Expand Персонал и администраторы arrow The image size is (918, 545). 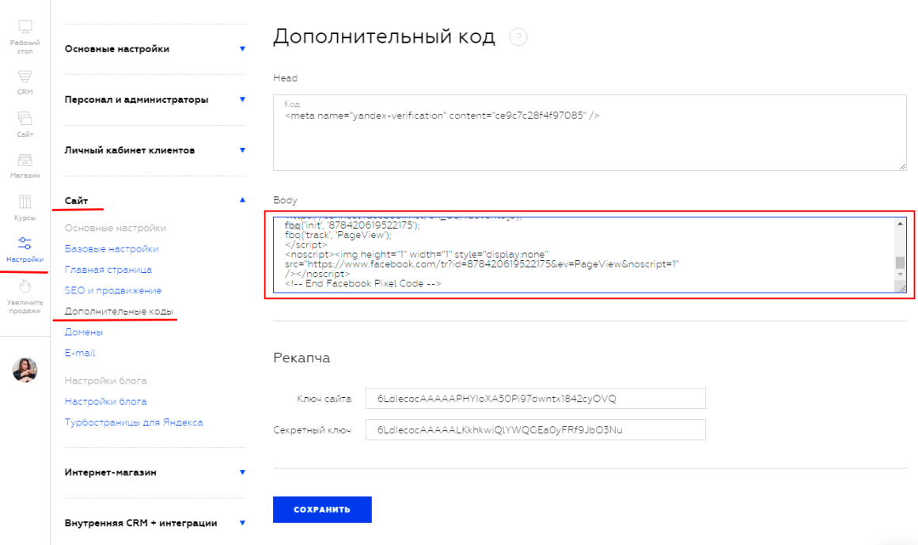[x=242, y=100]
